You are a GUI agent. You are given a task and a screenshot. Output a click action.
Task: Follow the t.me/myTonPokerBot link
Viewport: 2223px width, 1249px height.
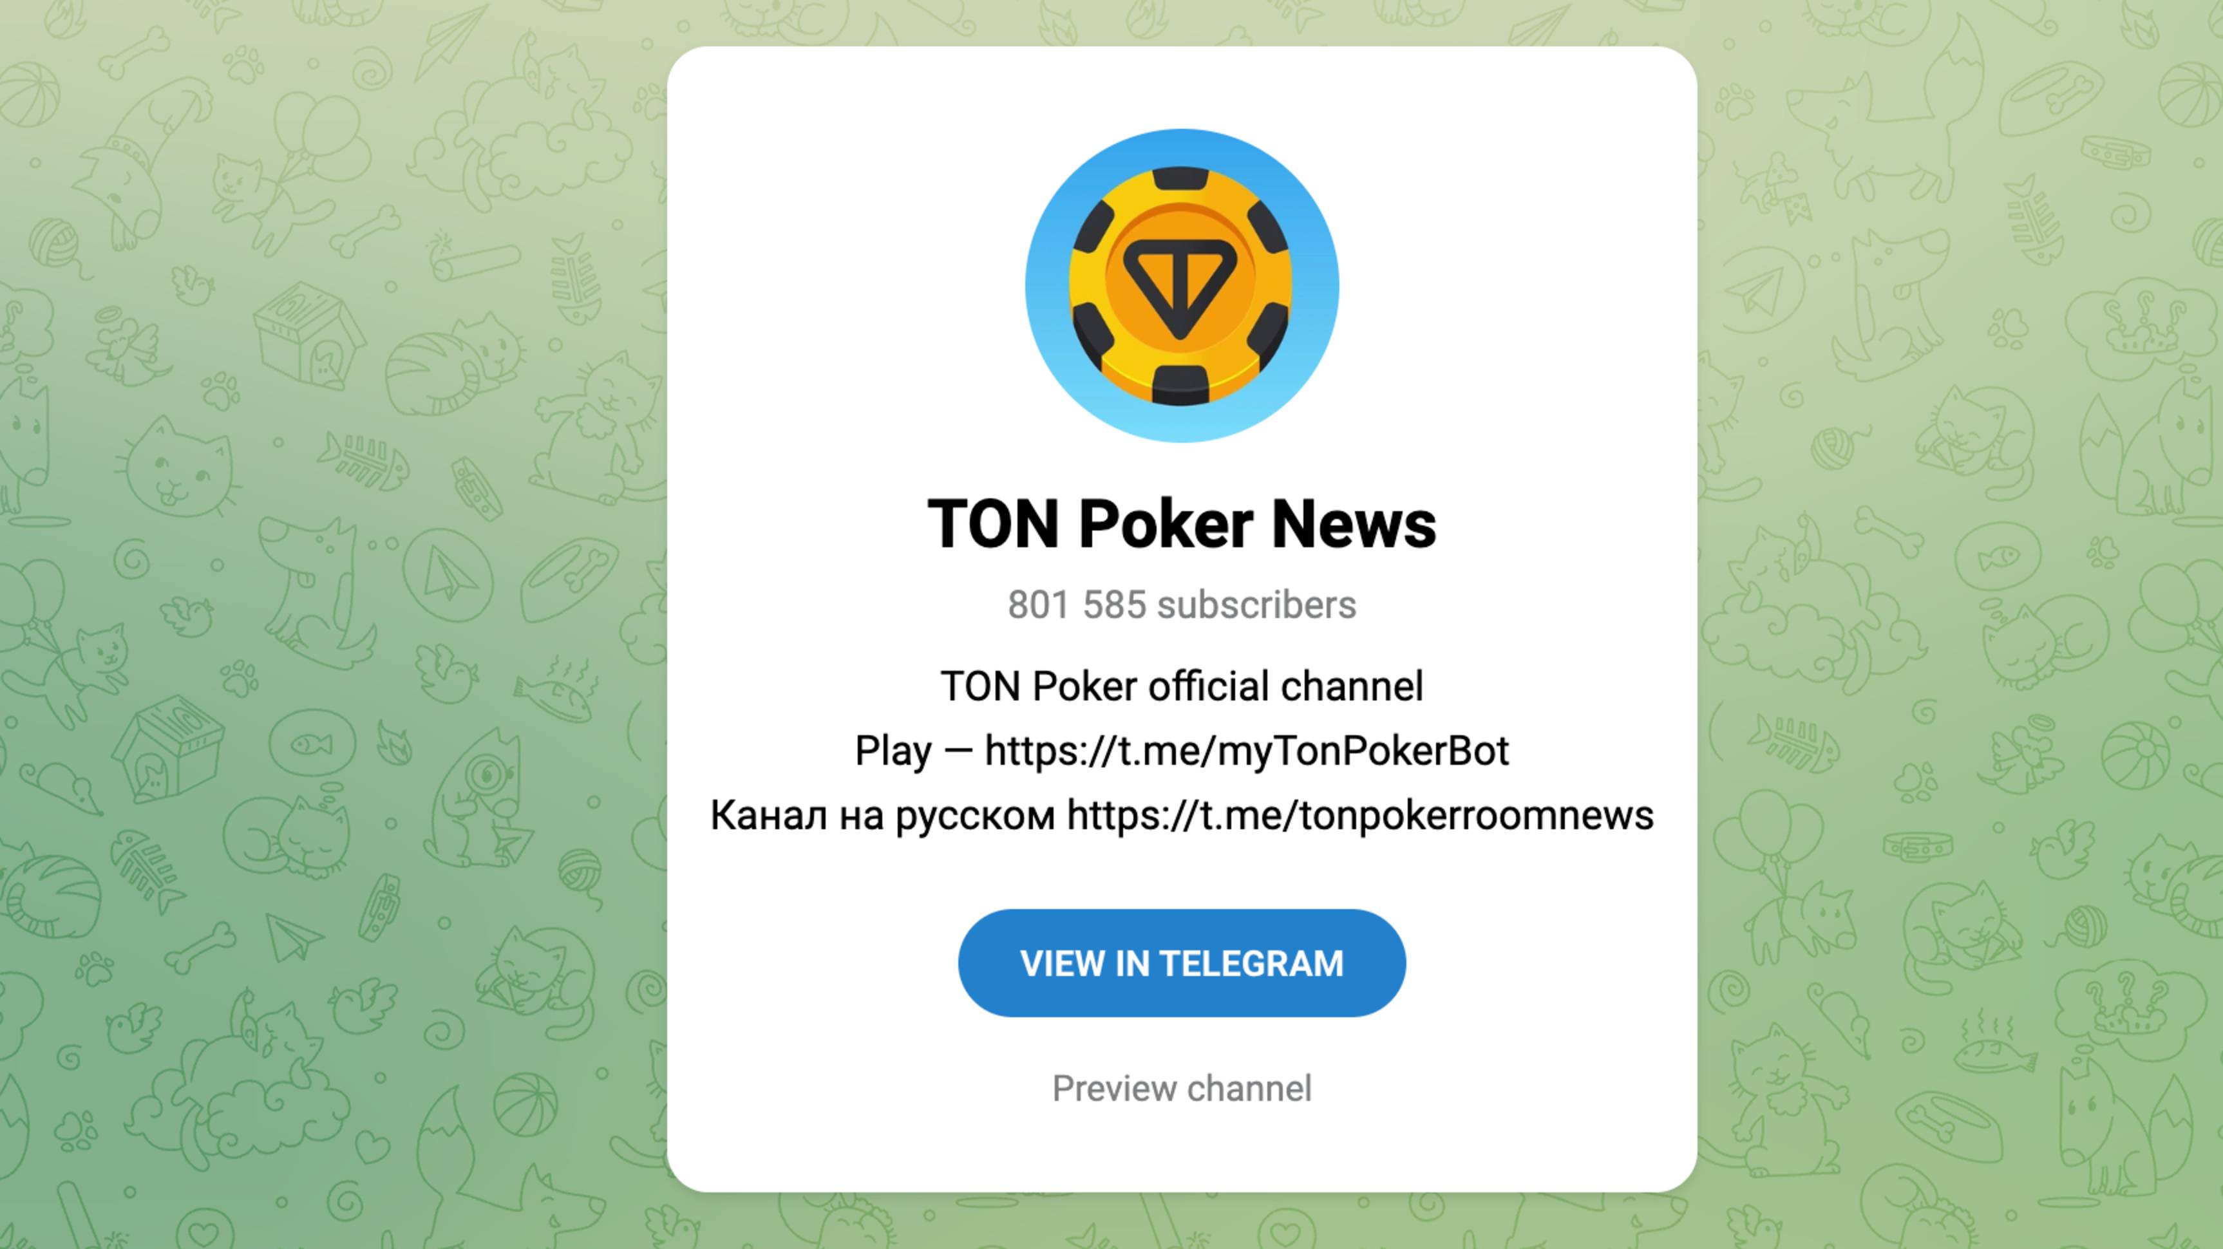tap(1246, 751)
